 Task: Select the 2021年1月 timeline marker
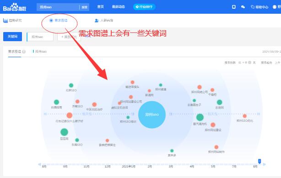[129, 167]
